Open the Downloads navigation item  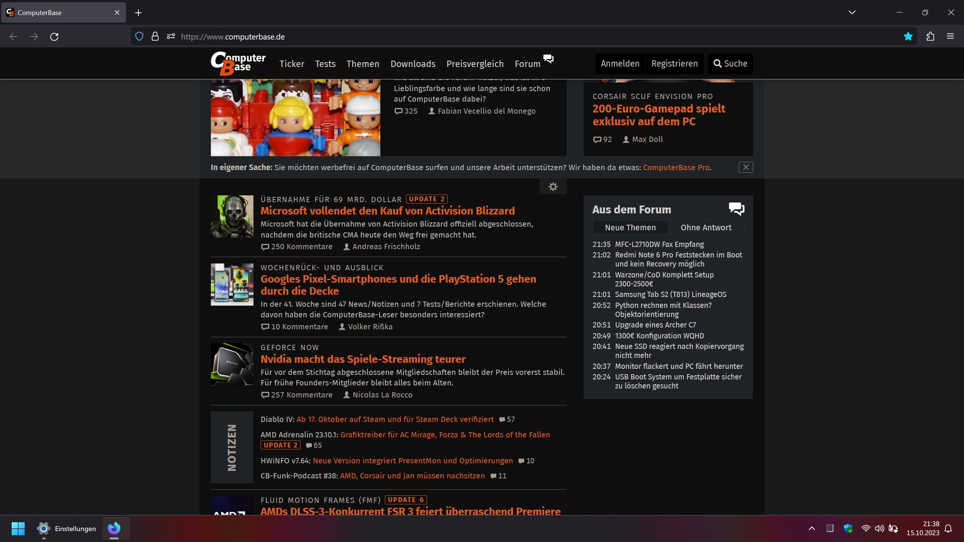click(413, 64)
